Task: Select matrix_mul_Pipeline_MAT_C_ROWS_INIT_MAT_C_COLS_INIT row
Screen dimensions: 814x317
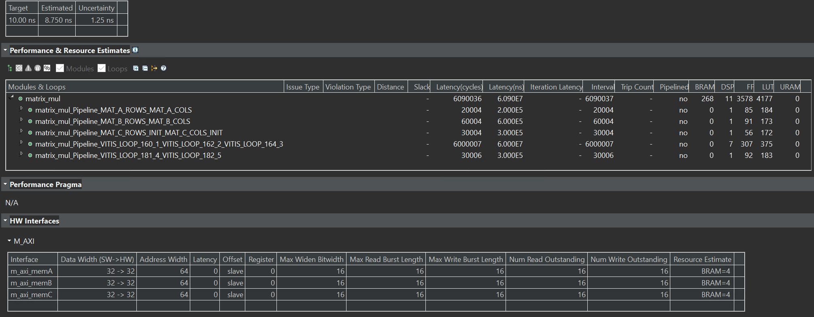Action: (x=408, y=133)
